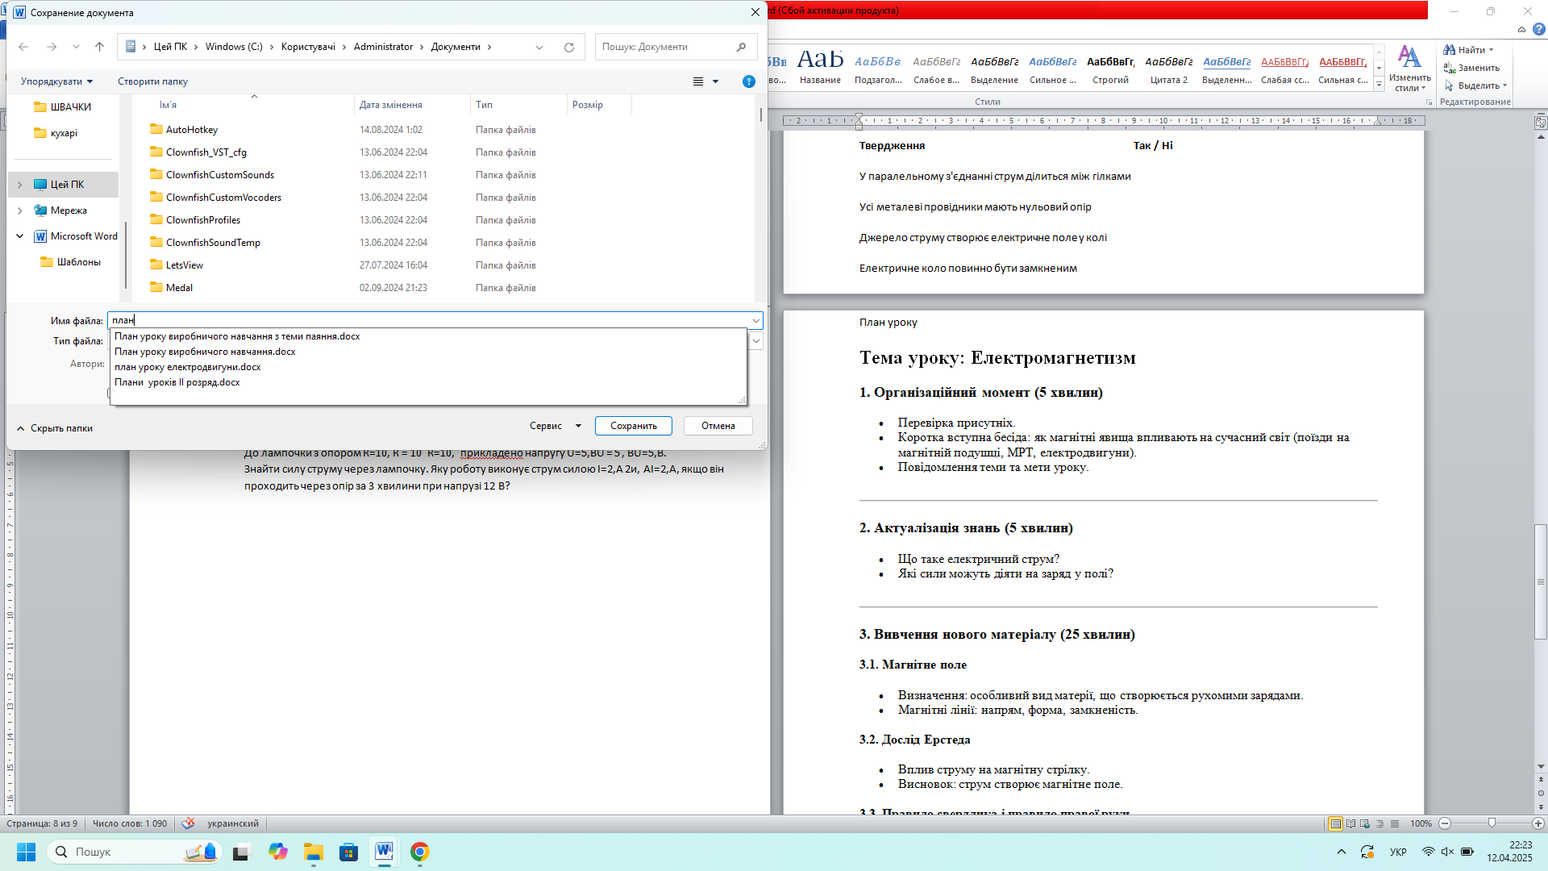1548x871 pixels.
Task: Collapse filename suggestions dropdown arrow
Action: 755,321
